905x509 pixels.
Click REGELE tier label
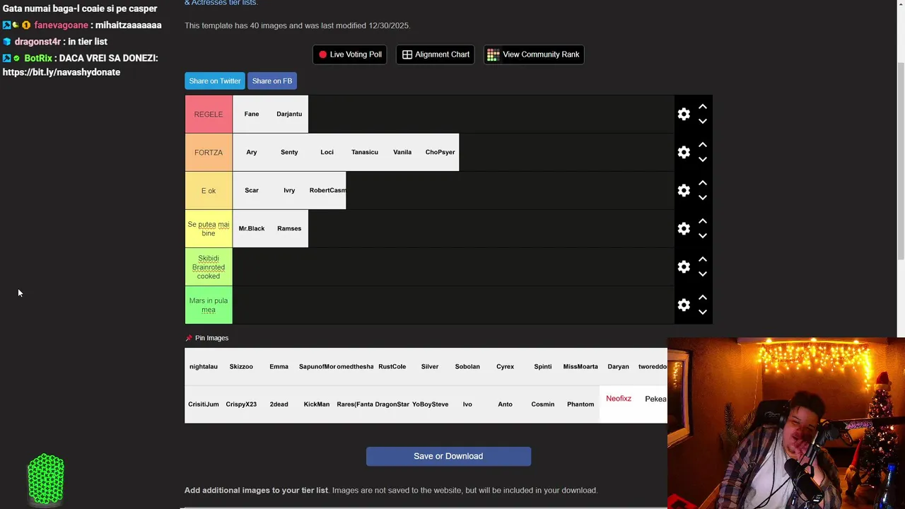pyautogui.click(x=209, y=114)
